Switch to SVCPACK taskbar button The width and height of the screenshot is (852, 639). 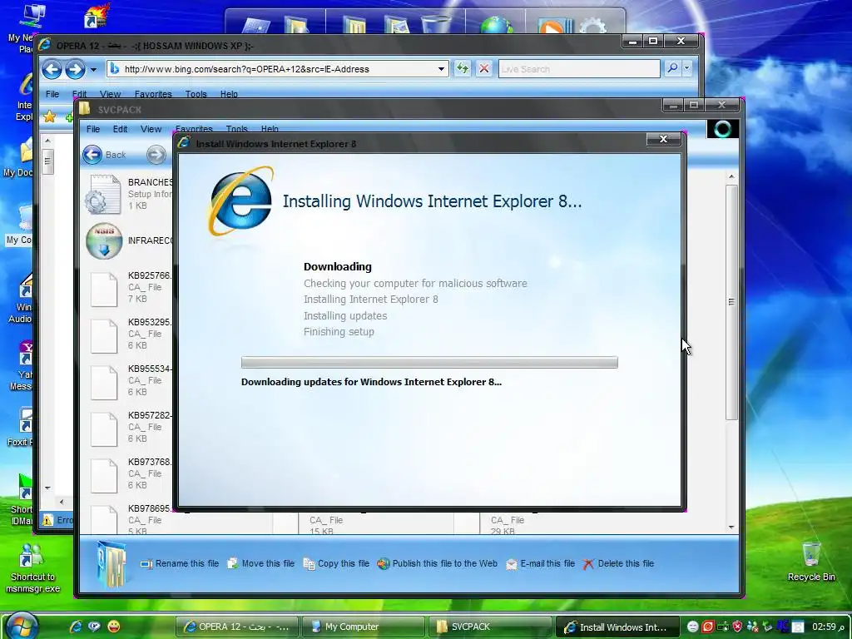pos(489,627)
